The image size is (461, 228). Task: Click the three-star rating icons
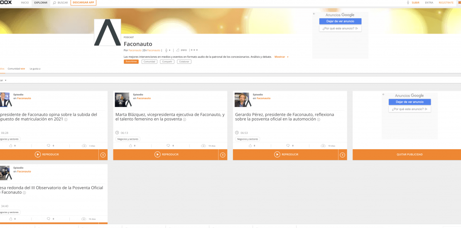194,50
